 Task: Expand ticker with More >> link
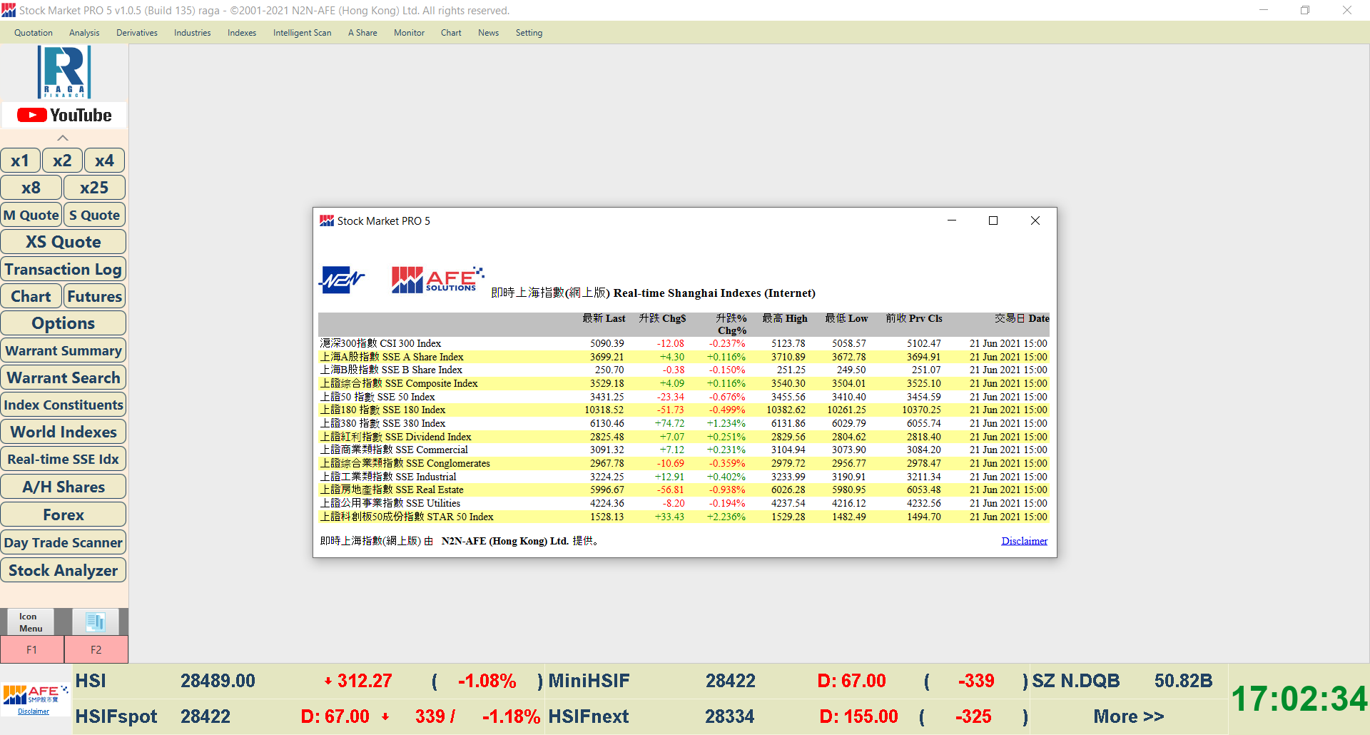(x=1128, y=716)
